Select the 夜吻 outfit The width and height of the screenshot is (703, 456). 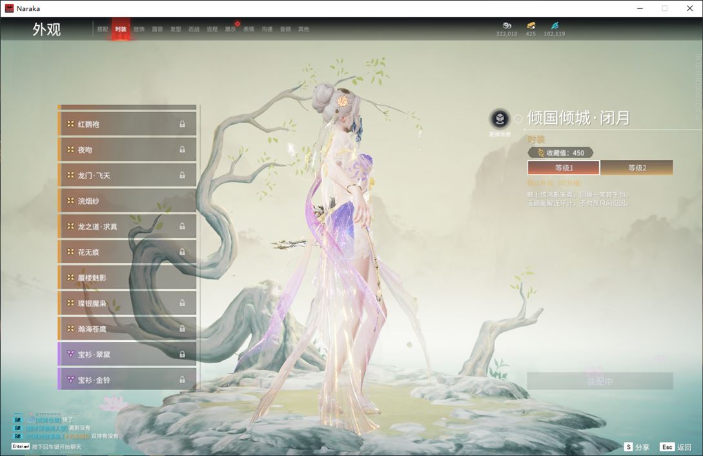click(x=127, y=150)
